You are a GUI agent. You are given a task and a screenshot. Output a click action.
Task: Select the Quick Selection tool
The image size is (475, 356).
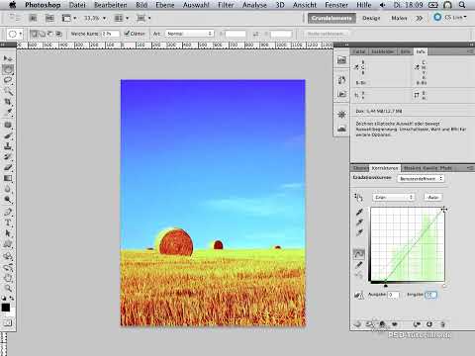(8, 91)
